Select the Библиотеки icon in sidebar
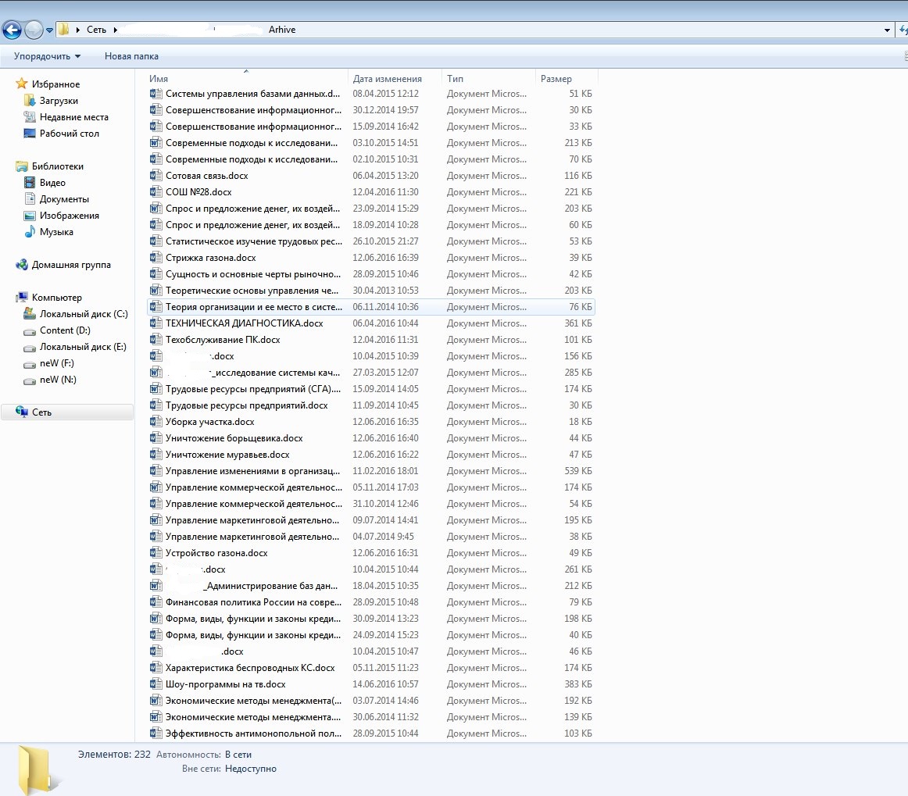908x796 pixels. (21, 166)
